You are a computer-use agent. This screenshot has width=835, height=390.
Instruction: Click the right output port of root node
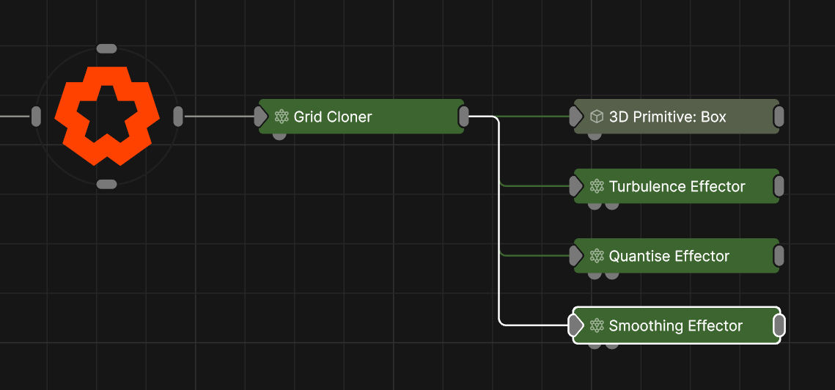coord(177,116)
